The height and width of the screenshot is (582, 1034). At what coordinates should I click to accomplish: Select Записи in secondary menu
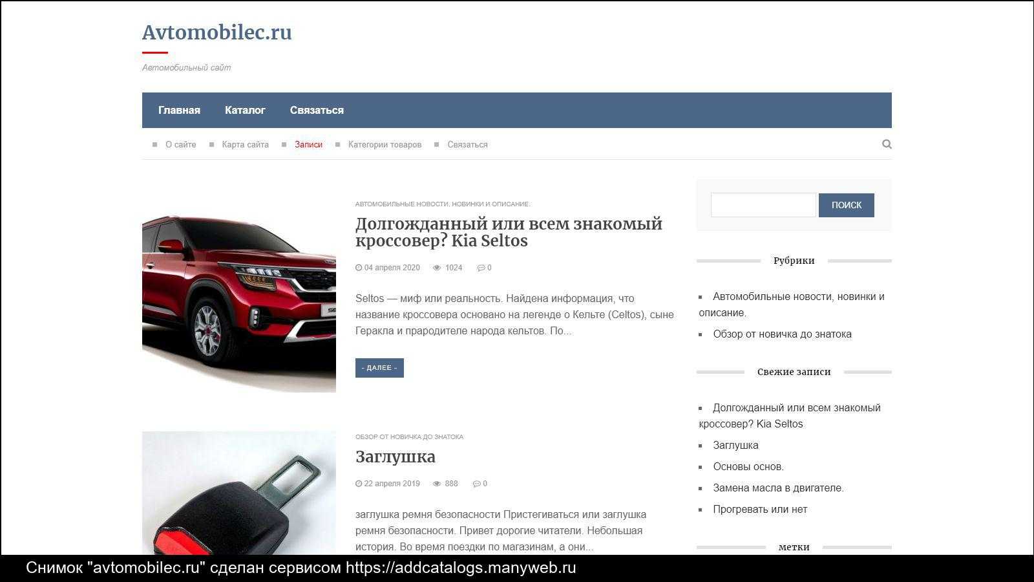[308, 145]
